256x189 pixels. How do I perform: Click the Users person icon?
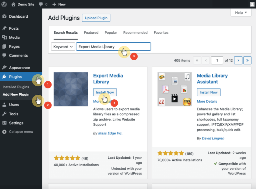pos(4,105)
